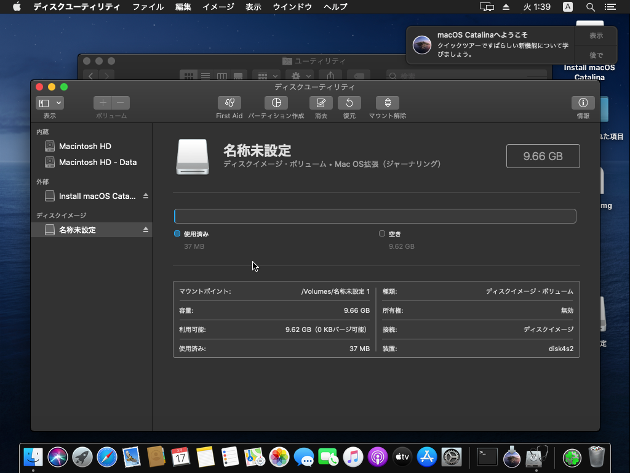Open Maps from the Dock

pyautogui.click(x=254, y=458)
